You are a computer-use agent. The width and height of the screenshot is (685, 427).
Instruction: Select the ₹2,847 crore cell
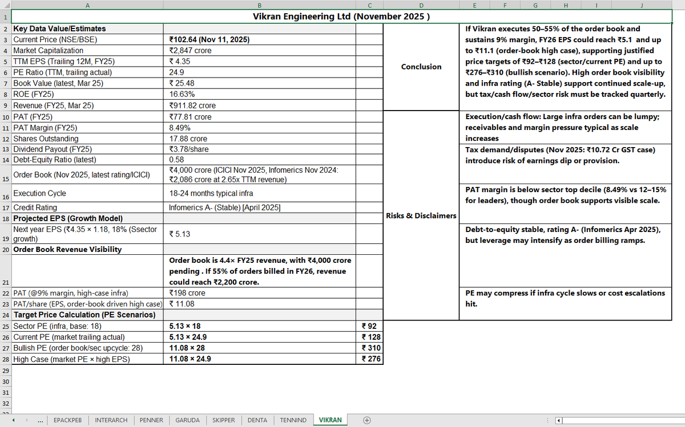coord(259,50)
